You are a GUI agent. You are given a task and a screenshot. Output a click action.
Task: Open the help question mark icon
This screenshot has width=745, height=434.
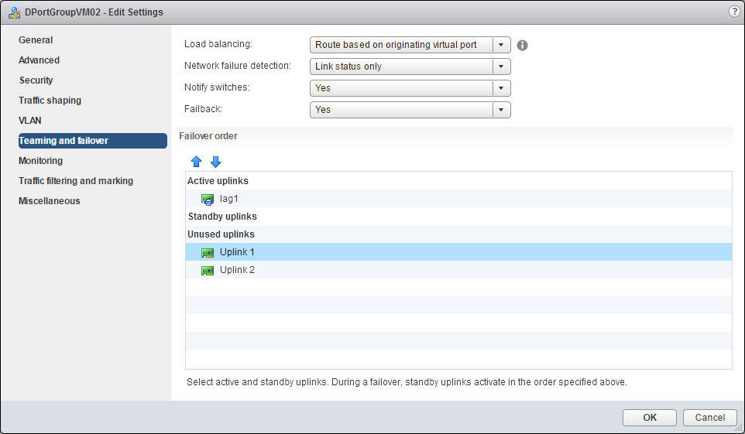(x=733, y=12)
